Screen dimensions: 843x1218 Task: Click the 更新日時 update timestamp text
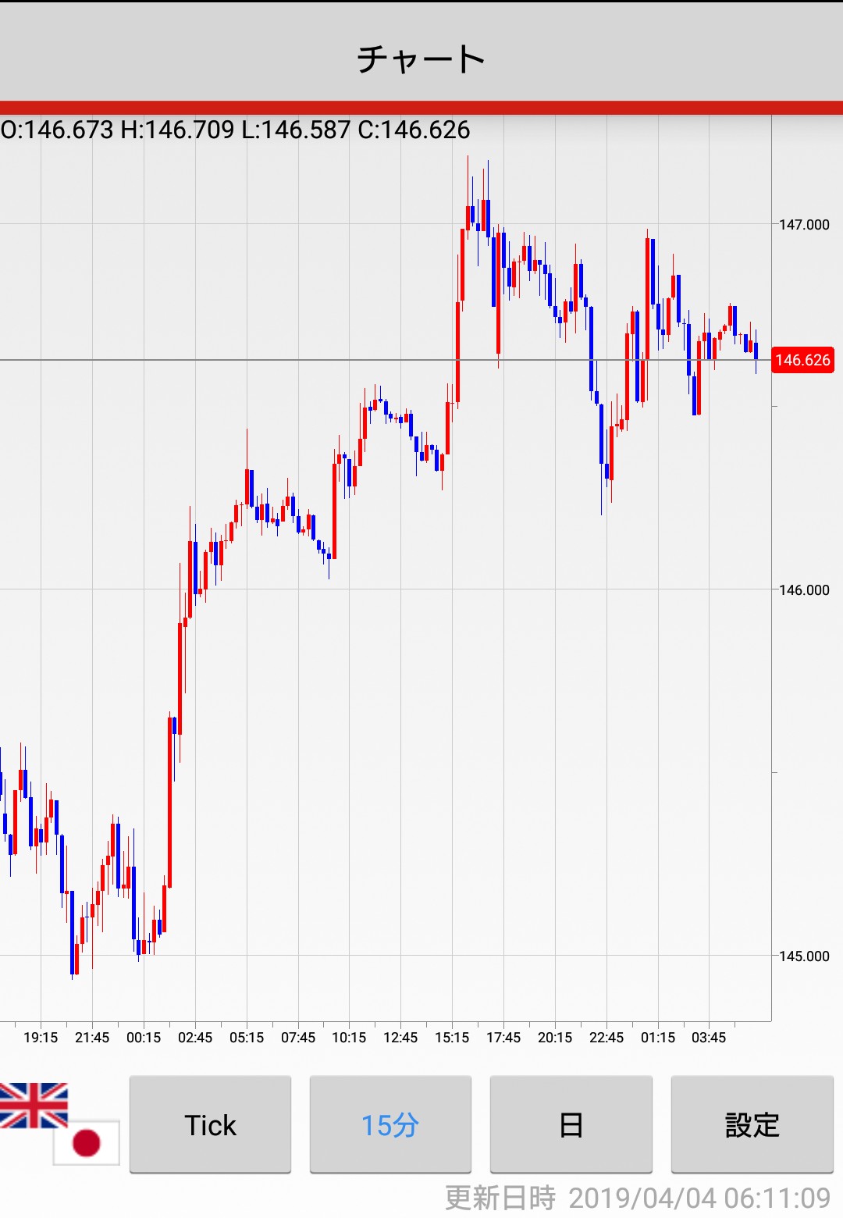[637, 1198]
